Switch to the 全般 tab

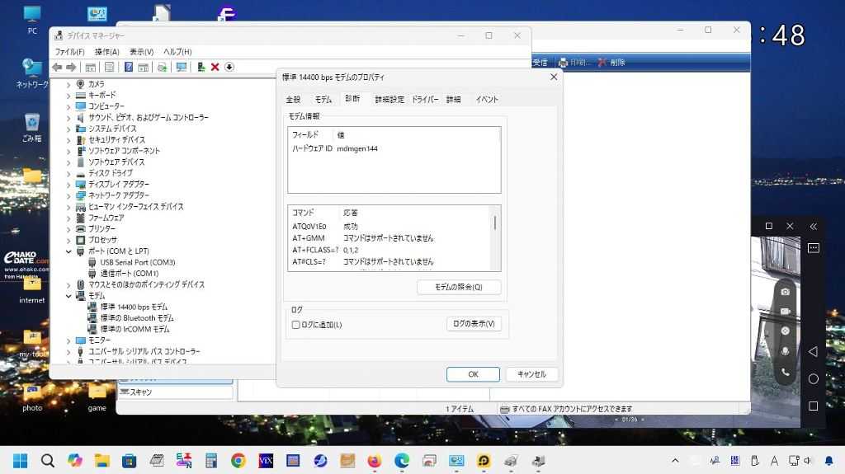coord(293,100)
